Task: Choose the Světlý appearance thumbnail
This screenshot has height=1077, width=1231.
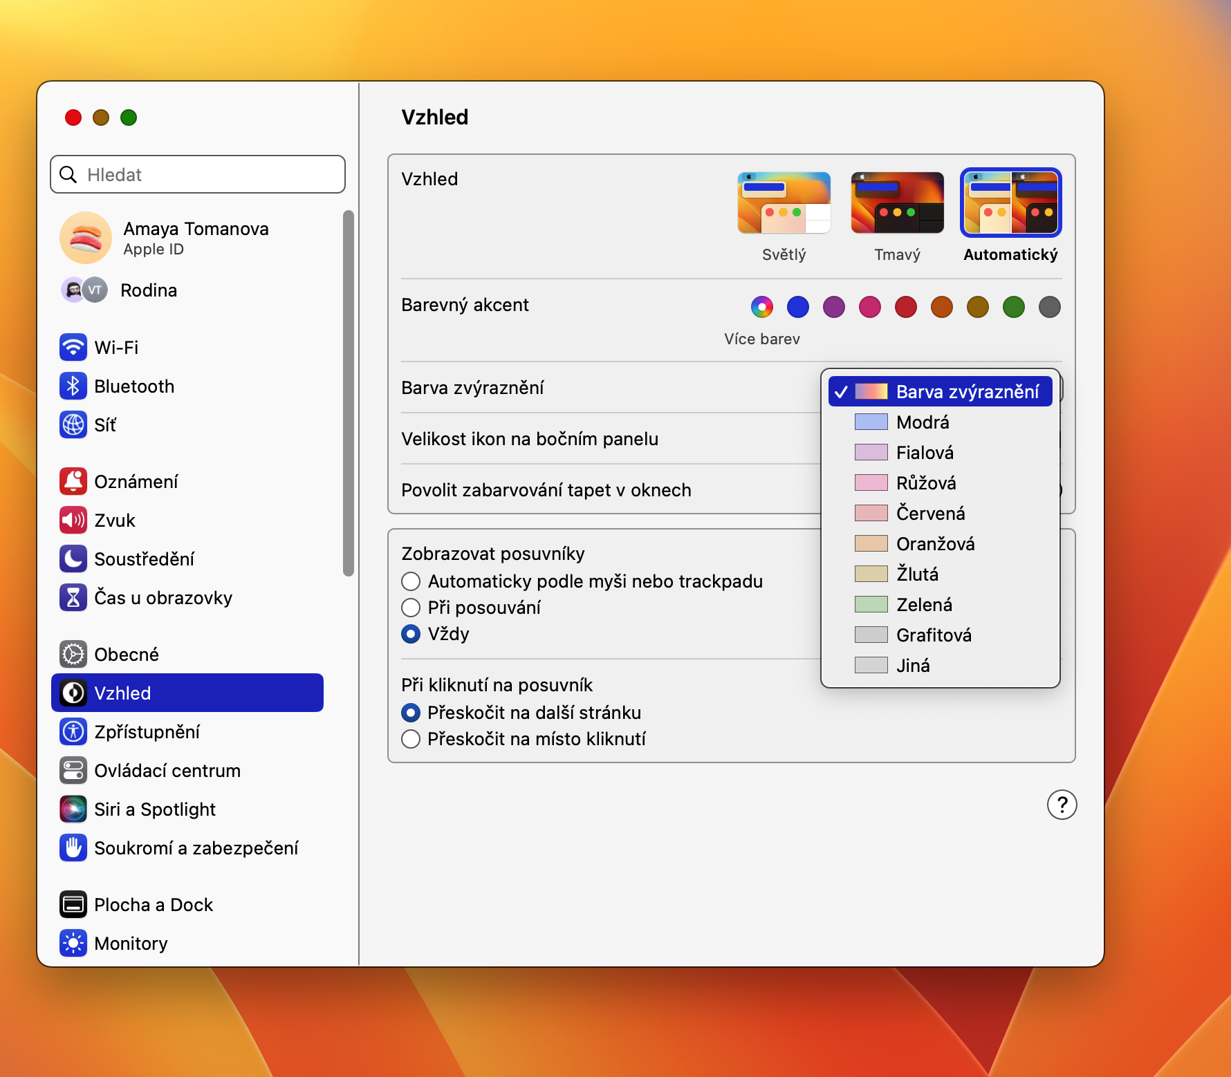Action: coord(784,203)
